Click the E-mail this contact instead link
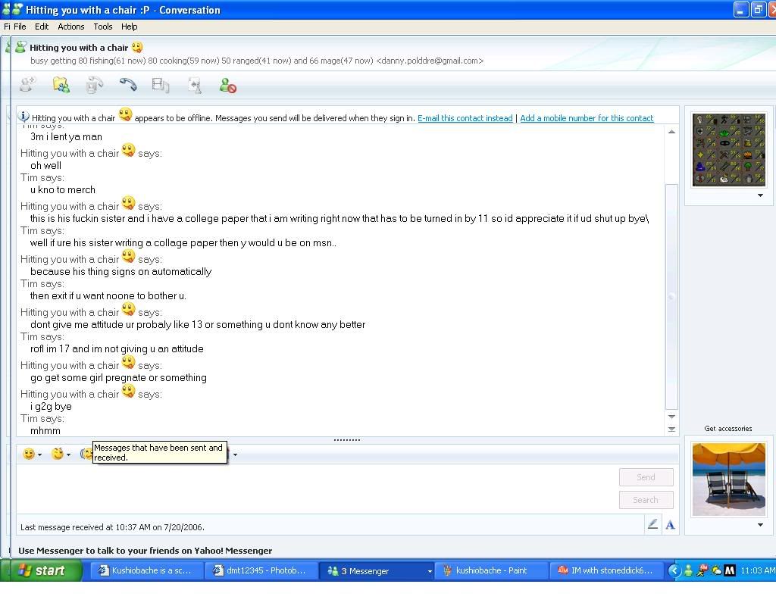Image resolution: width=776 pixels, height=606 pixels. [465, 118]
